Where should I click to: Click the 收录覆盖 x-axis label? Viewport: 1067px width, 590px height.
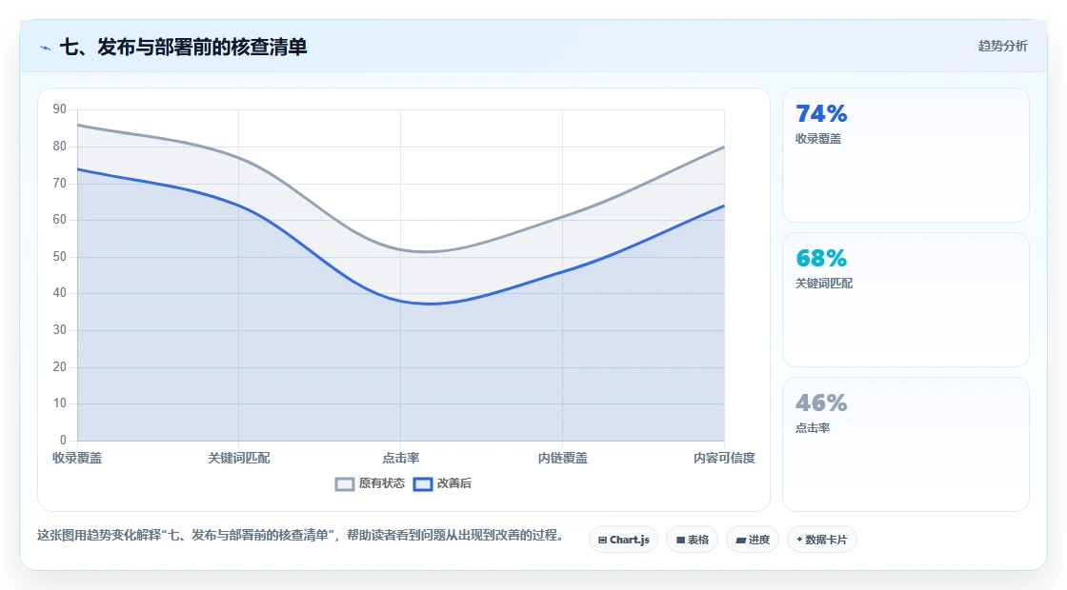point(77,458)
